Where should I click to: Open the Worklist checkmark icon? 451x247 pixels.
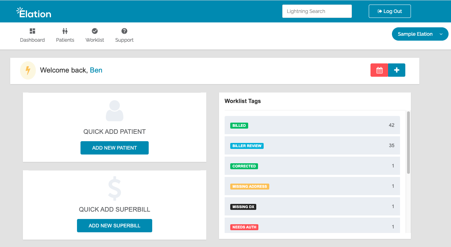(95, 31)
